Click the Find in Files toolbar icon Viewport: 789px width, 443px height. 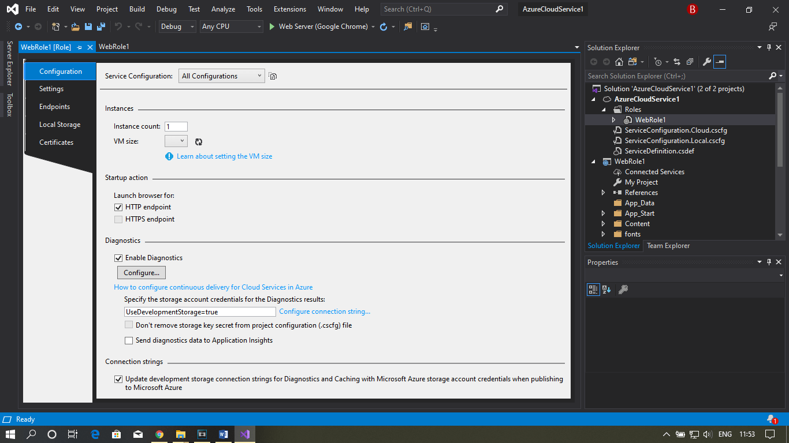[408, 27]
